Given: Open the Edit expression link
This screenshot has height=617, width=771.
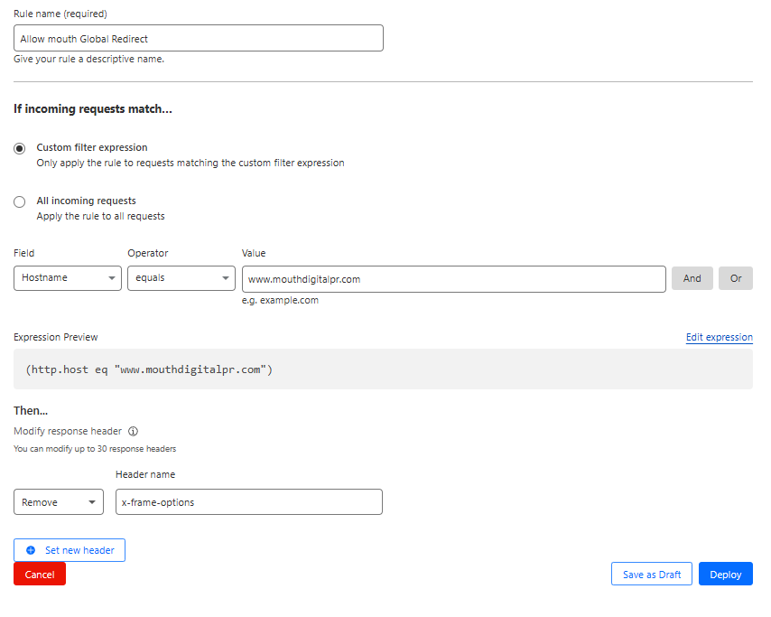Looking at the screenshot, I should click(719, 338).
